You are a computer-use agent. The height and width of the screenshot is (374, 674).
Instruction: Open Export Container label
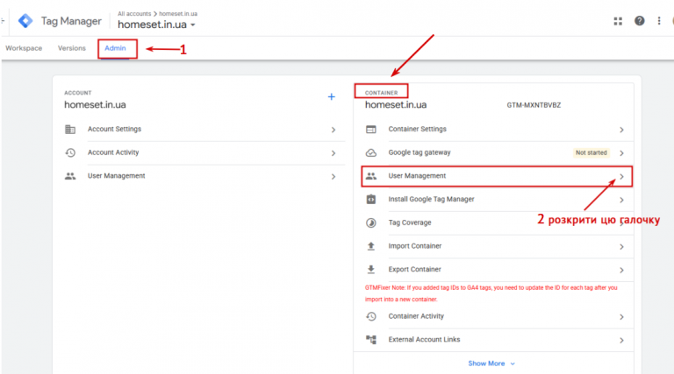pos(415,270)
